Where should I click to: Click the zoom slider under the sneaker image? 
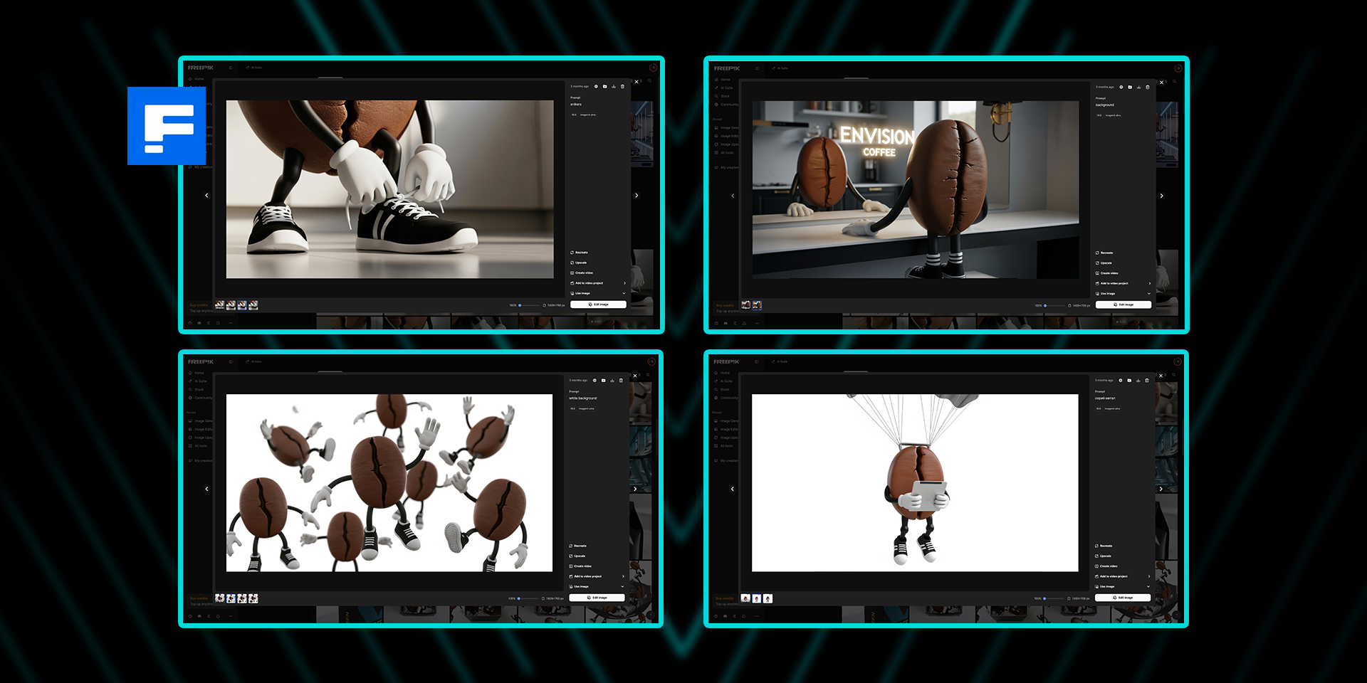pos(520,305)
